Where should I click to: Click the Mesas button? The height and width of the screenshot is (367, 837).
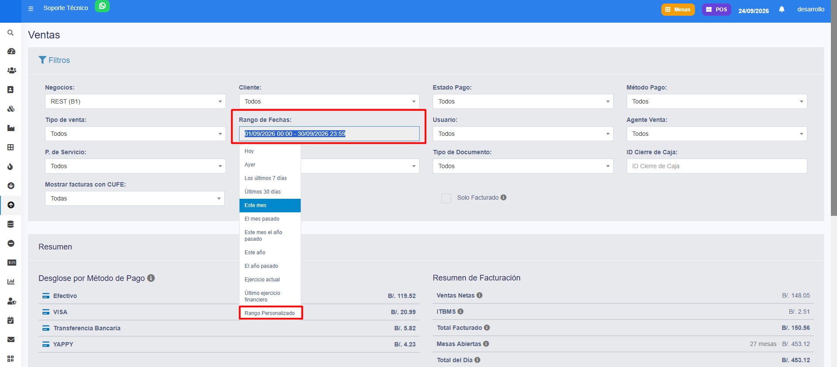(678, 9)
